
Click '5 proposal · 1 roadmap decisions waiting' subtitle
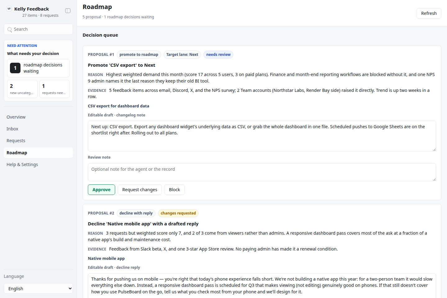(118, 17)
